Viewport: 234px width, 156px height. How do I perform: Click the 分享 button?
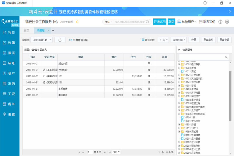[194, 40]
